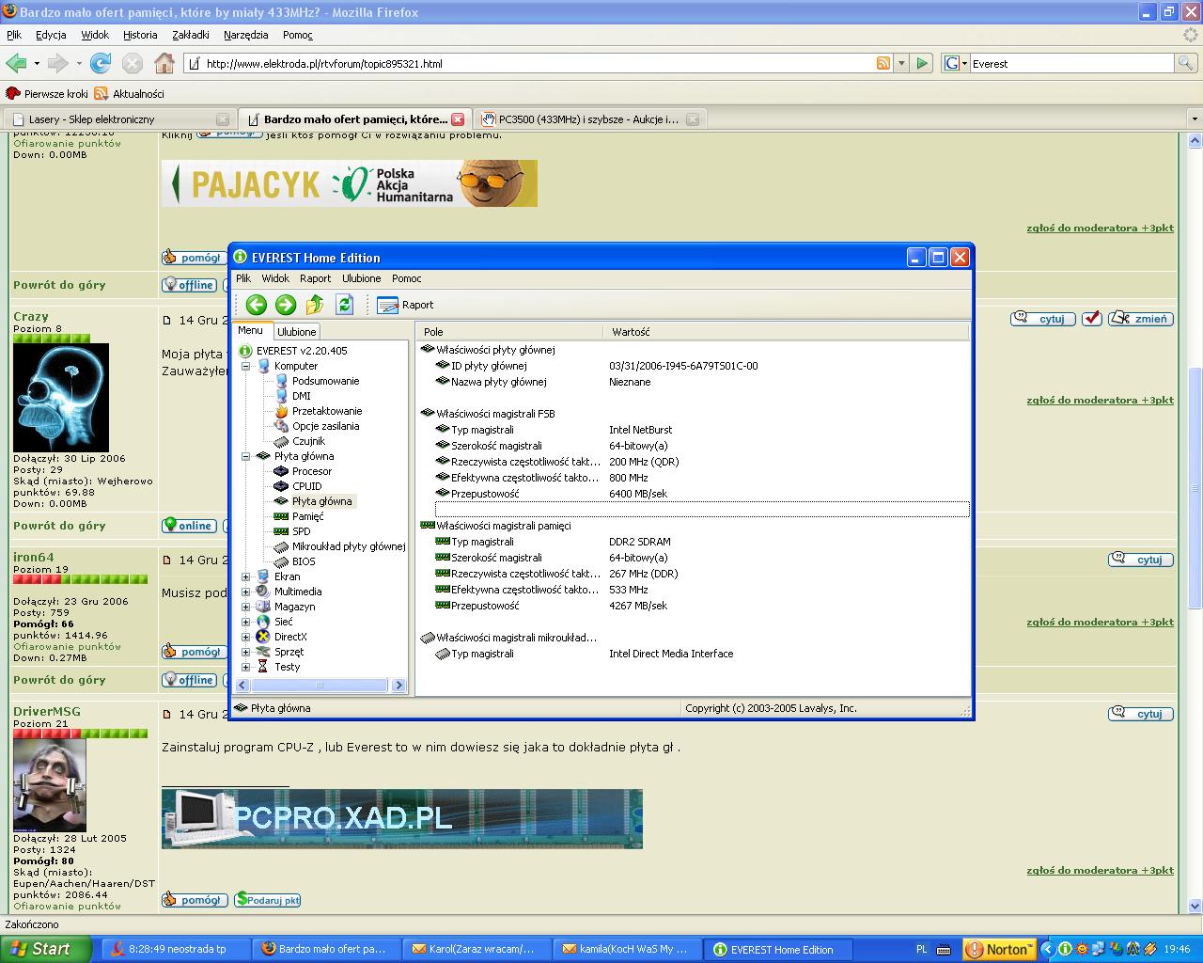Select the Pamięć tree item
The image size is (1203, 963).
[x=307, y=516]
